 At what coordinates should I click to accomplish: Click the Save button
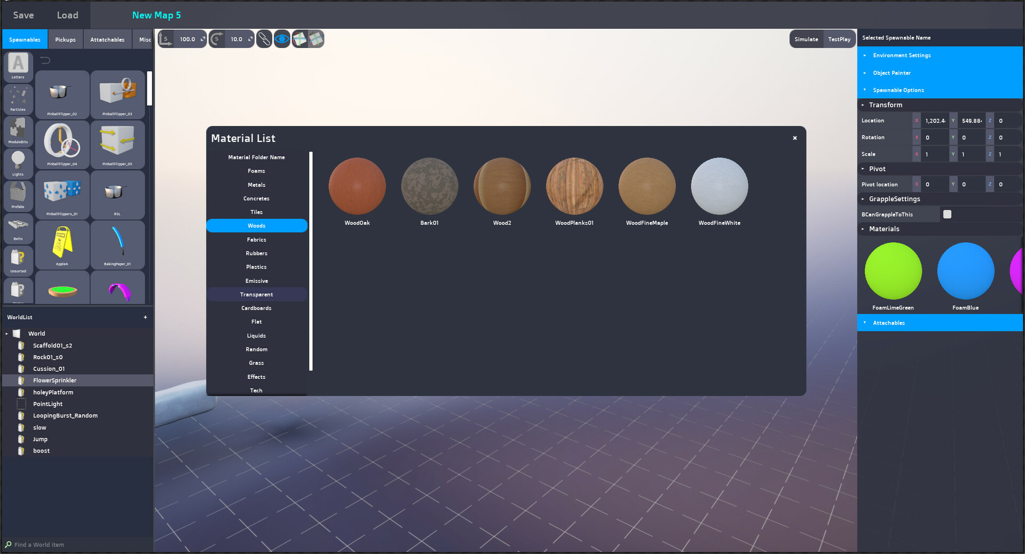click(x=23, y=15)
